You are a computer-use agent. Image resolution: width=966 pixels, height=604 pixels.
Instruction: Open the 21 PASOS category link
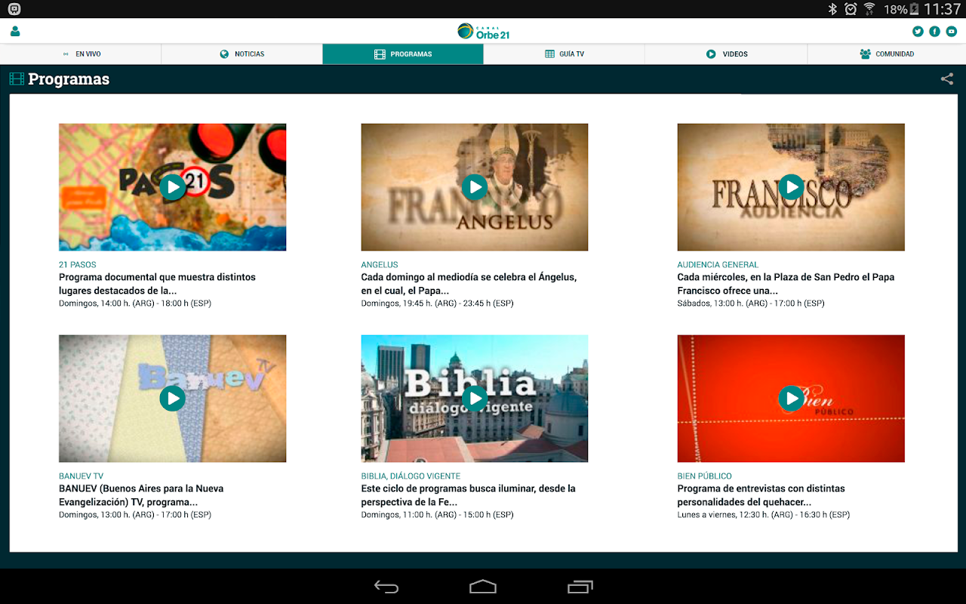(x=78, y=265)
